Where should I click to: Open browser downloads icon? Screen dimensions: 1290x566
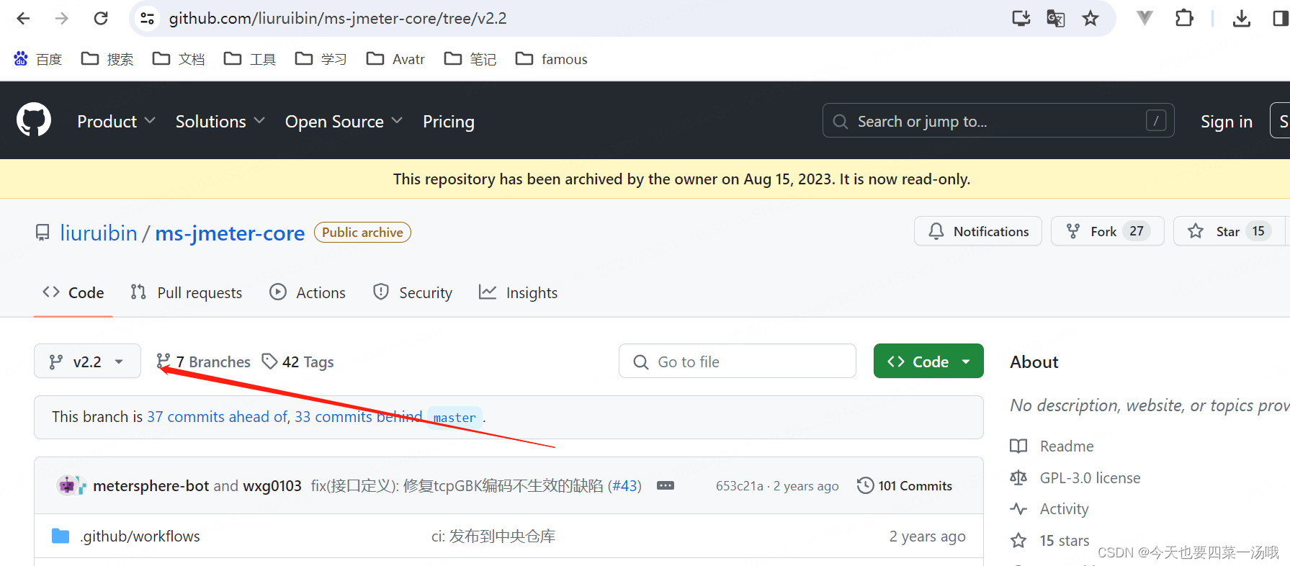[1242, 19]
